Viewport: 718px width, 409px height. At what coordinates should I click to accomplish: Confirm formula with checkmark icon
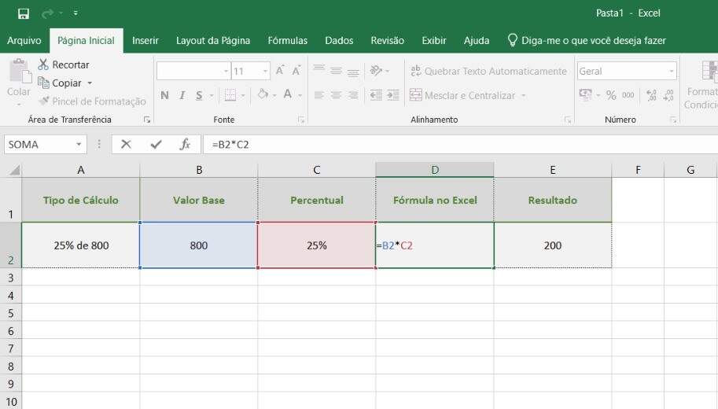point(156,145)
